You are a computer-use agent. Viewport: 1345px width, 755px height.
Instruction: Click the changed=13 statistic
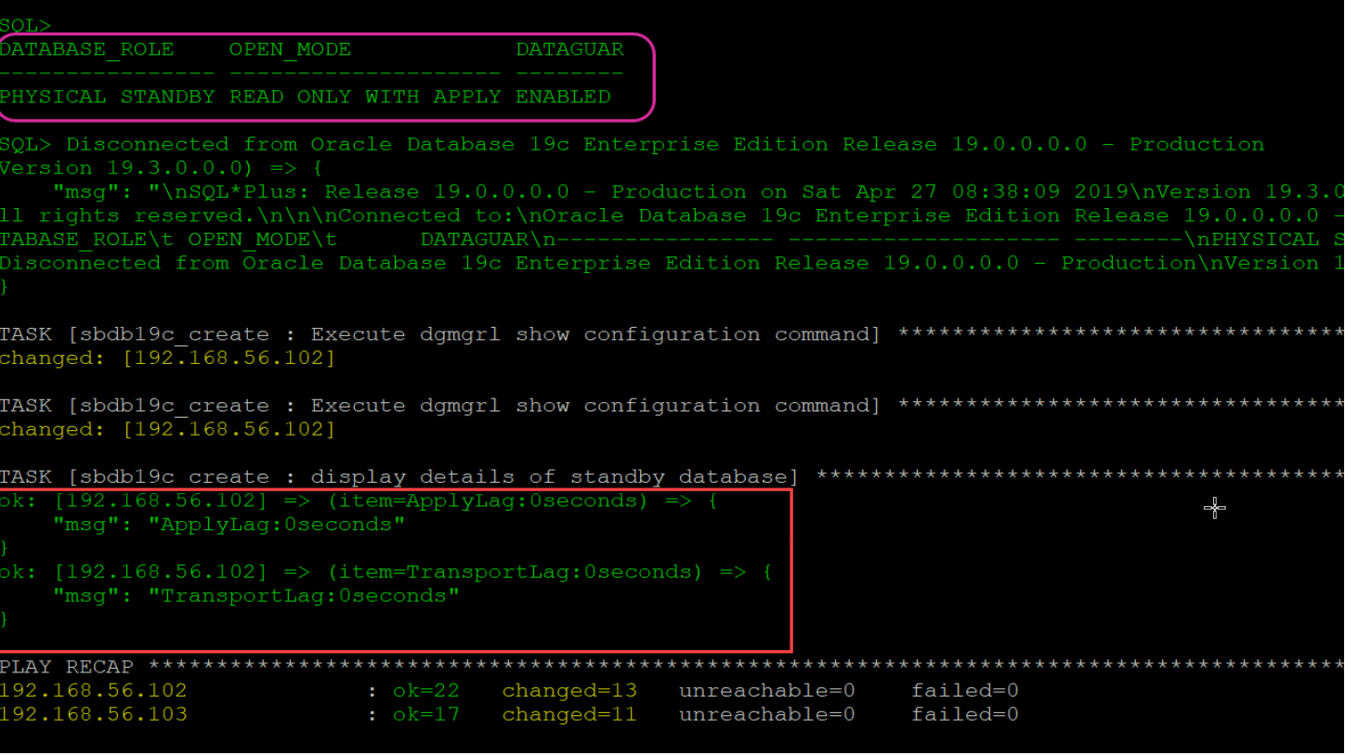click(567, 690)
